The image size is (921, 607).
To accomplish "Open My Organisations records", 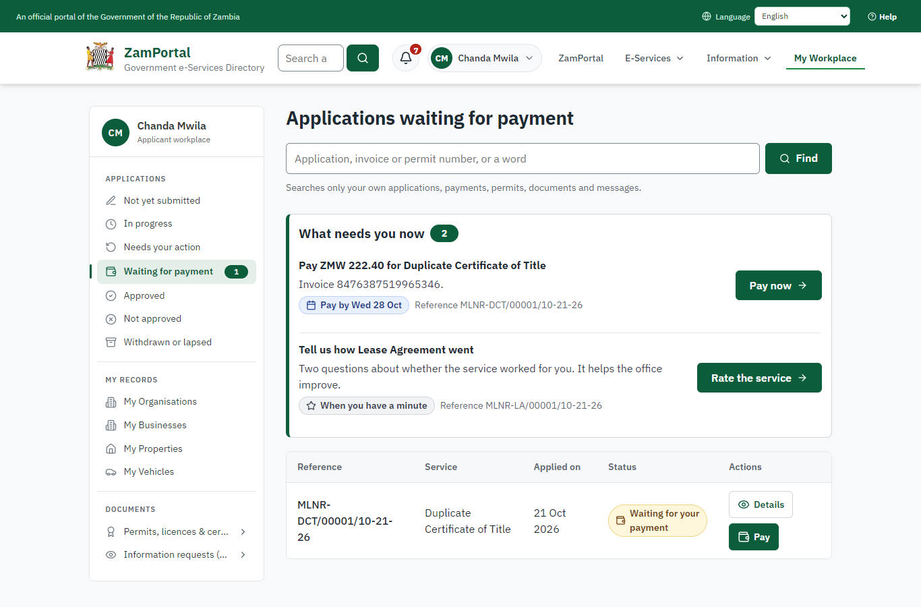I will (177, 402).
